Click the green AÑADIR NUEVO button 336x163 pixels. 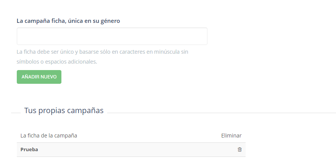click(x=39, y=77)
